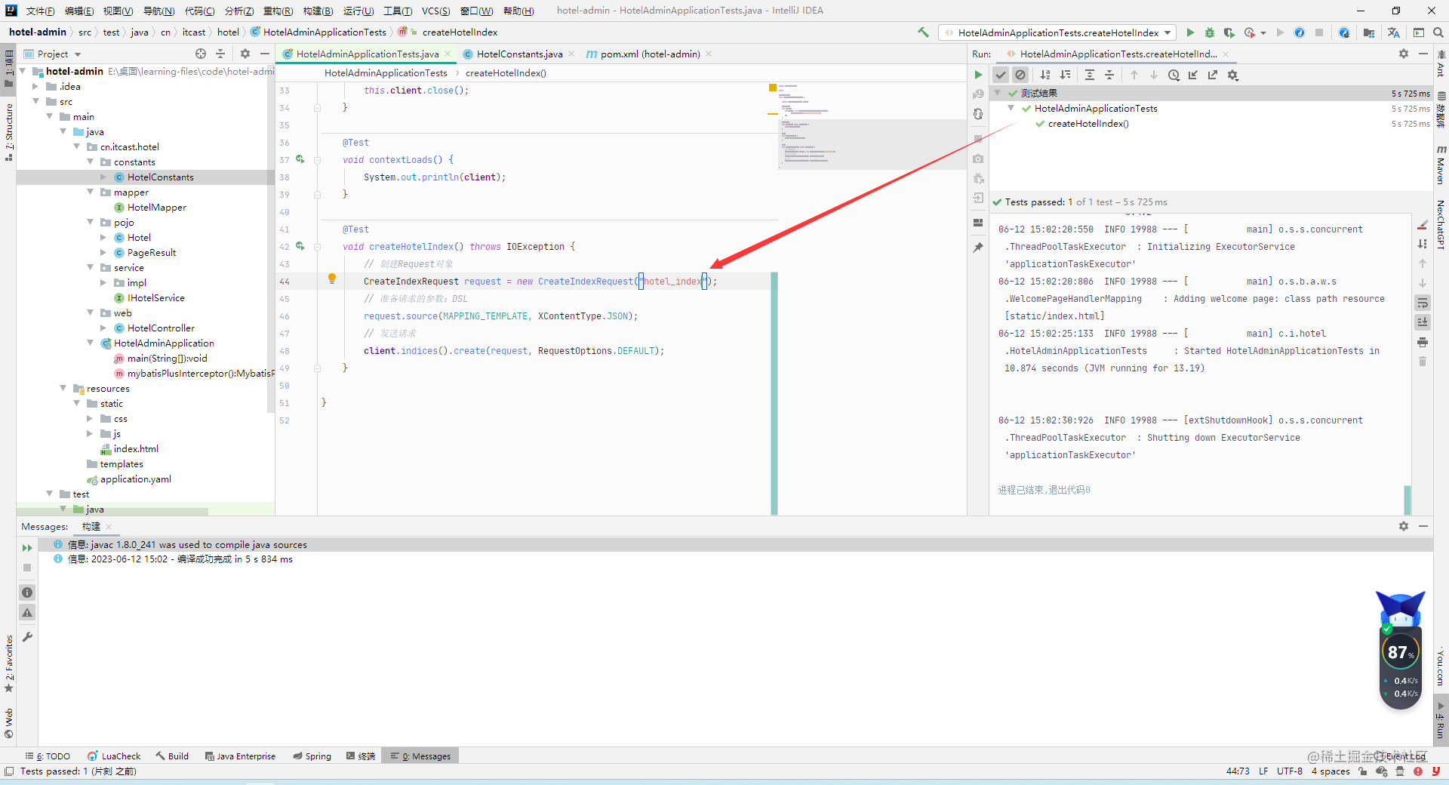1449x785 pixels.
Task: Toggle soft-wrap in console output
Action: click(1423, 303)
